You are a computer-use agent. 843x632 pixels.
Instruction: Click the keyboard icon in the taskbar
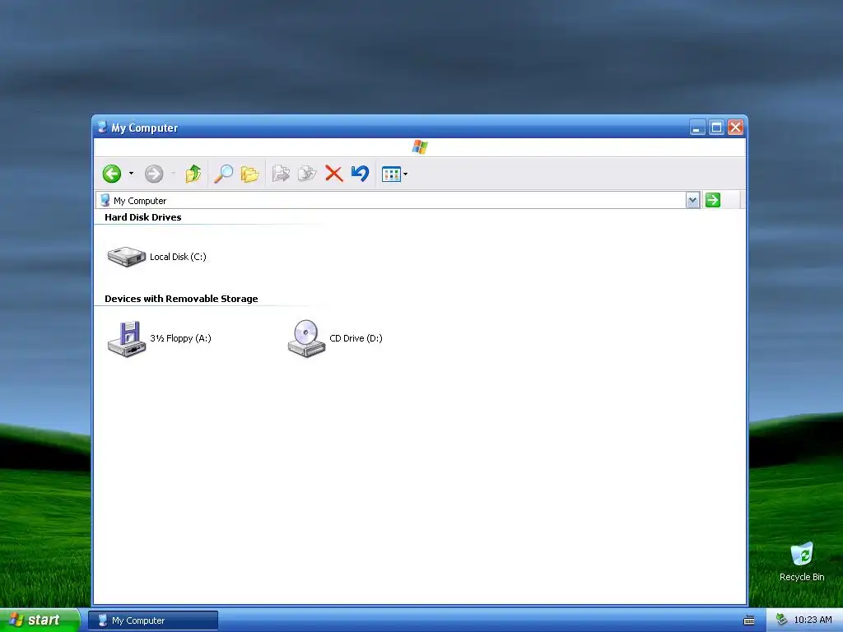pyautogui.click(x=749, y=620)
